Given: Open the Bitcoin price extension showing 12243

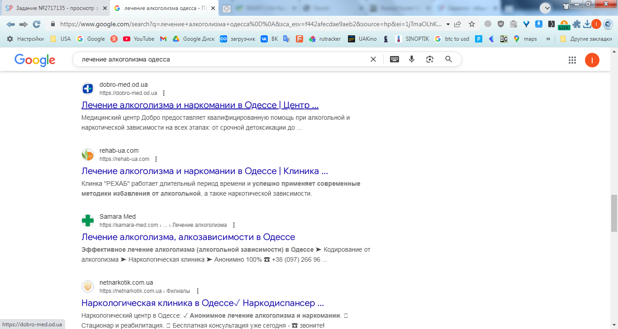Looking at the screenshot, I should pos(564,25).
